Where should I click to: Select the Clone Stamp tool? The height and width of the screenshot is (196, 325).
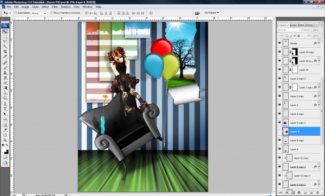5,73
